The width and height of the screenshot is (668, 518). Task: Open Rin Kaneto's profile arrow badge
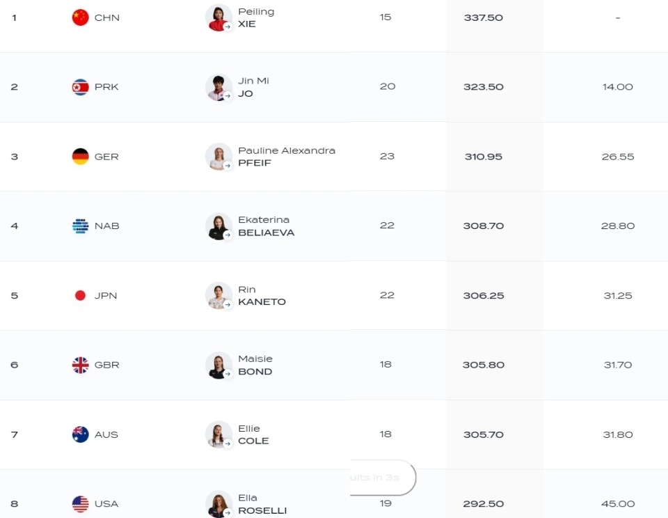[228, 305]
